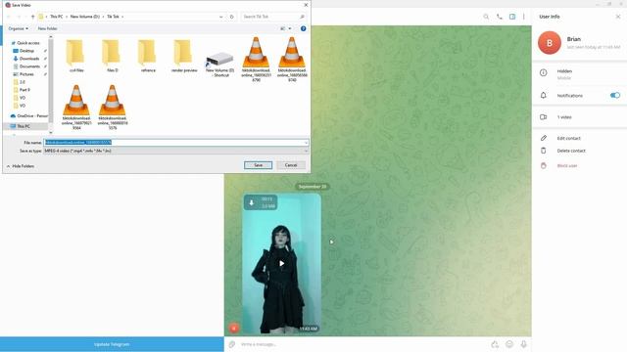
Task: Click the navigation pane scrollbar down arrow
Action: (51, 132)
